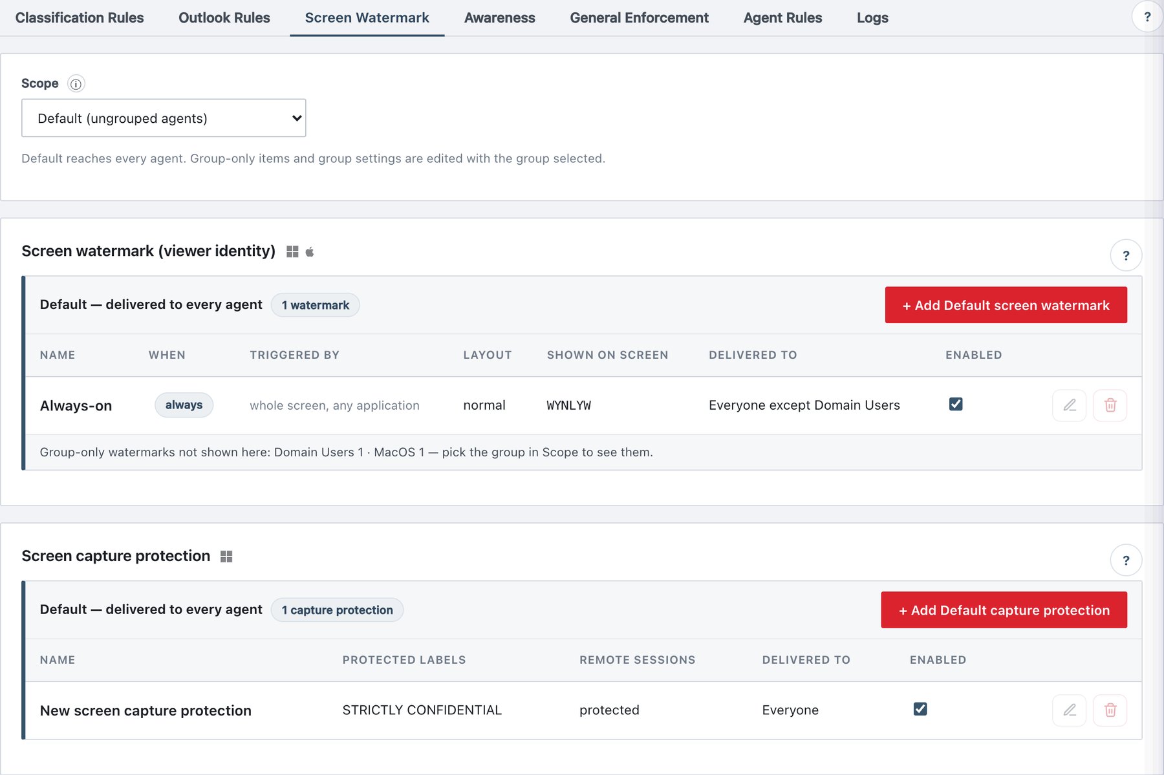The image size is (1164, 775).
Task: Toggle Enabled checkbox for Always-on watermark
Action: pos(956,404)
